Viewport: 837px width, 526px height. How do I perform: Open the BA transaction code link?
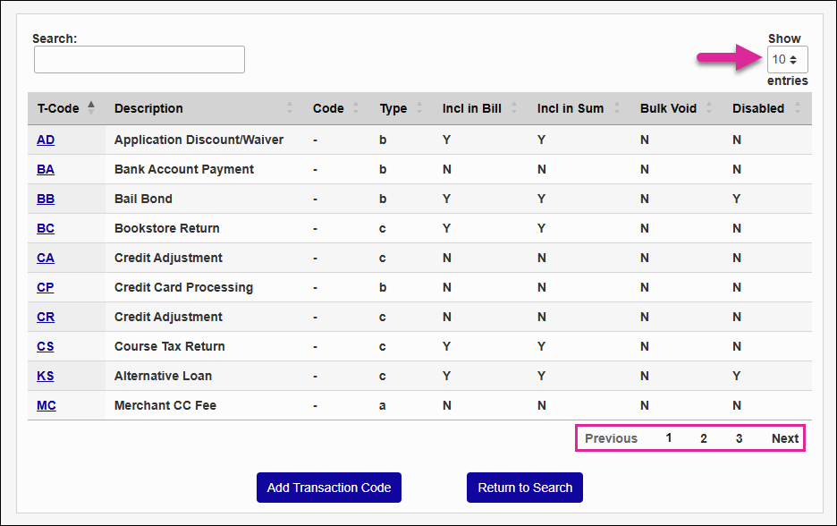pos(46,169)
